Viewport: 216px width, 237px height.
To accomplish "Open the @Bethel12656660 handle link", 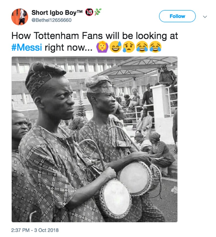I will pyautogui.click(x=51, y=20).
